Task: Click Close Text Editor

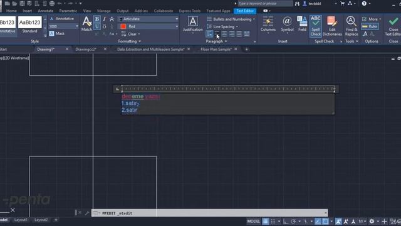Action: click(393, 26)
